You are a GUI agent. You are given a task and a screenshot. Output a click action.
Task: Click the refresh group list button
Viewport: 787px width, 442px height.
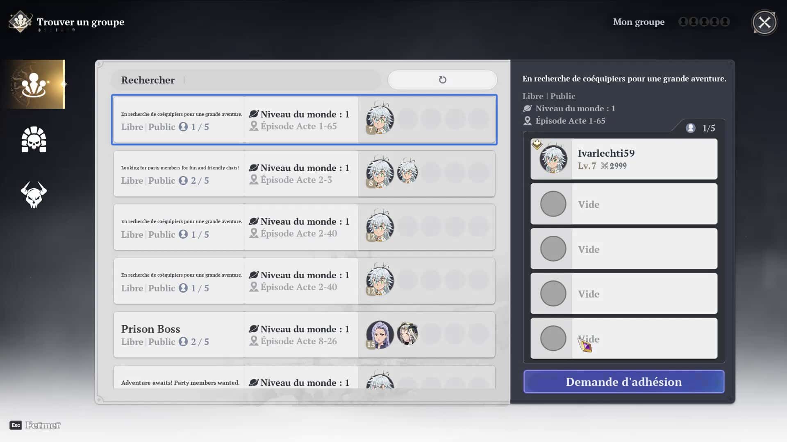(442, 80)
